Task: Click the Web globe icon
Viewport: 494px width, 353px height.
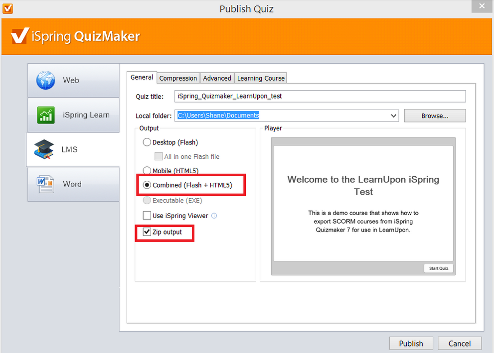Action: [x=45, y=80]
